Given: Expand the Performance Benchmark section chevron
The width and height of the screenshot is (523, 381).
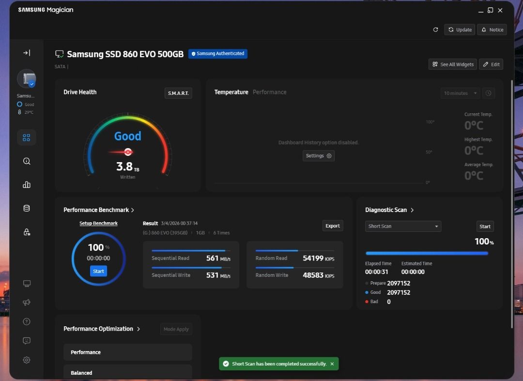Looking at the screenshot, I should 133,210.
